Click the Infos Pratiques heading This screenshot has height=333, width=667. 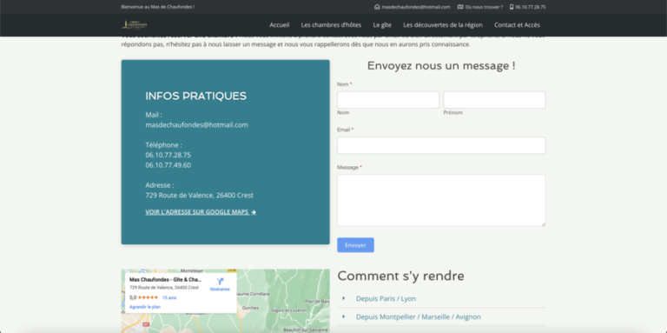[x=195, y=96]
